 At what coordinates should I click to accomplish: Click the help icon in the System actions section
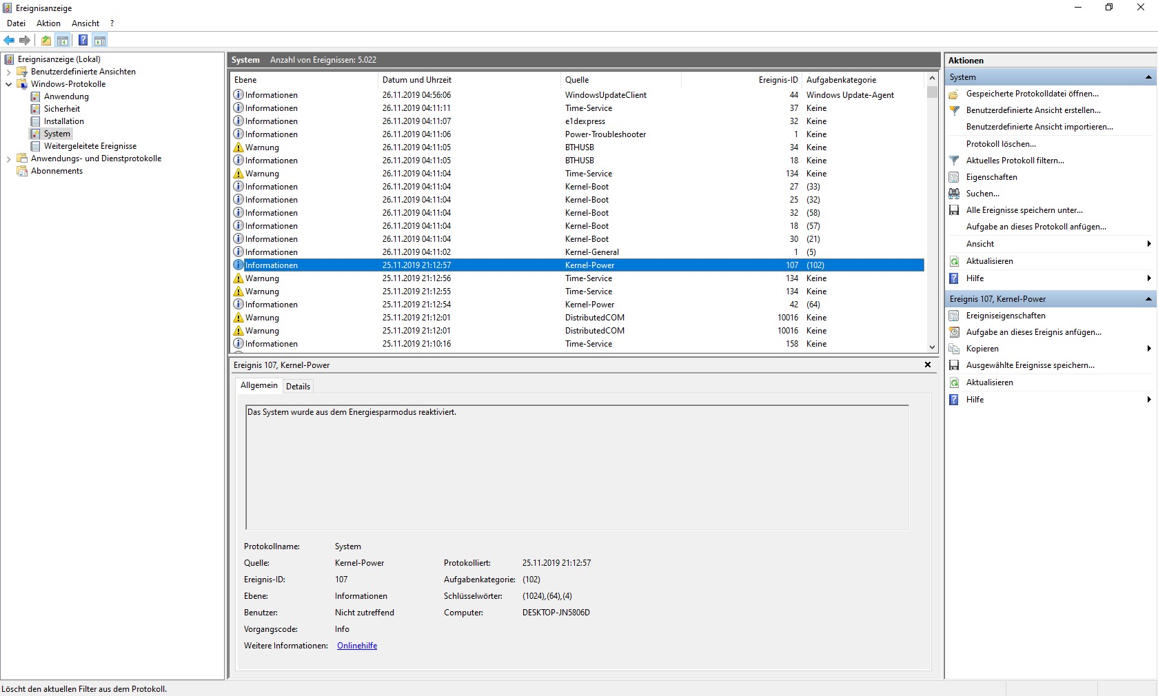tap(954, 279)
